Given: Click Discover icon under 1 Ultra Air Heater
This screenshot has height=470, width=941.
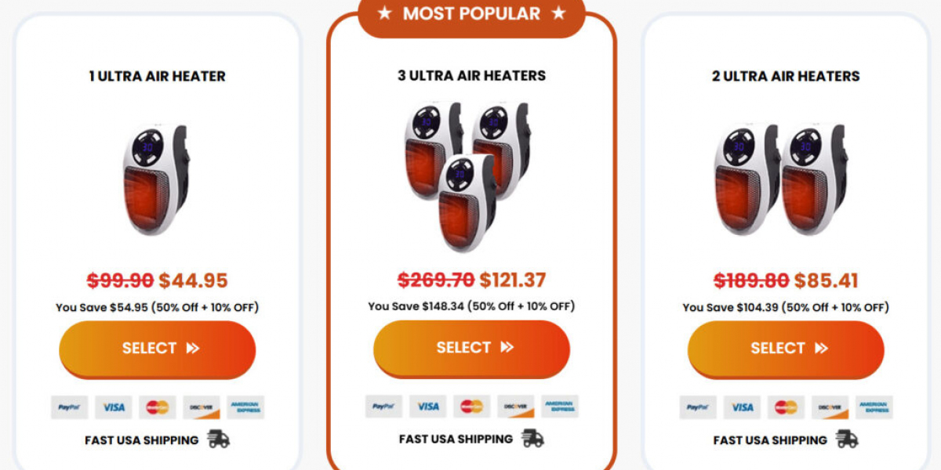Looking at the screenshot, I should click(x=202, y=407).
